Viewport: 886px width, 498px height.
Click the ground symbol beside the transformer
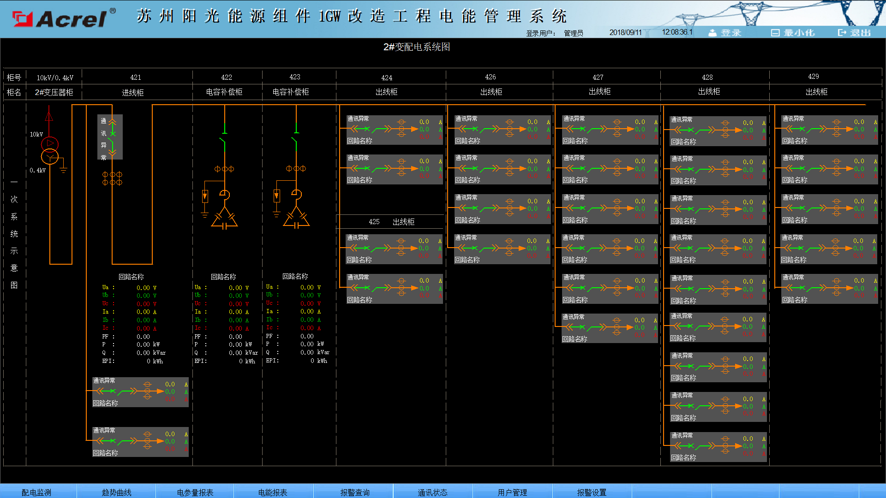[64, 169]
